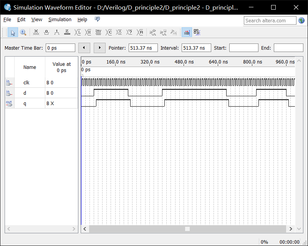This screenshot has width=308, height=246.
Task: Click the clk waveform trace
Action: click(188, 82)
